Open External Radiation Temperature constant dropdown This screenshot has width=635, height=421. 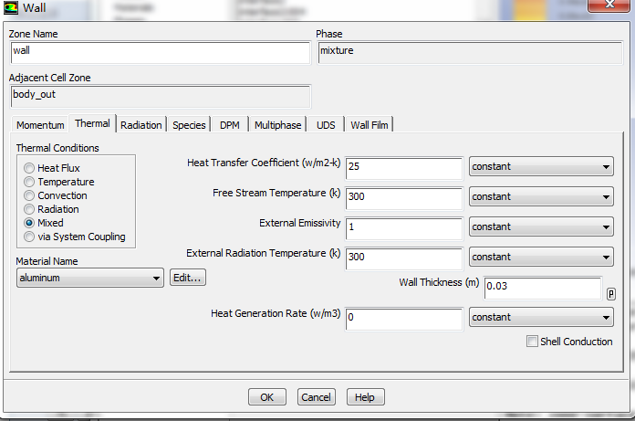tap(541, 257)
